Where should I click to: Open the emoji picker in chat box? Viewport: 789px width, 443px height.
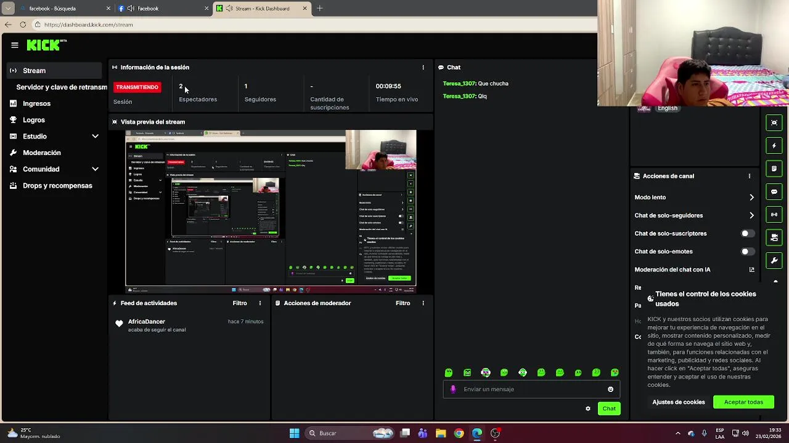[611, 389]
